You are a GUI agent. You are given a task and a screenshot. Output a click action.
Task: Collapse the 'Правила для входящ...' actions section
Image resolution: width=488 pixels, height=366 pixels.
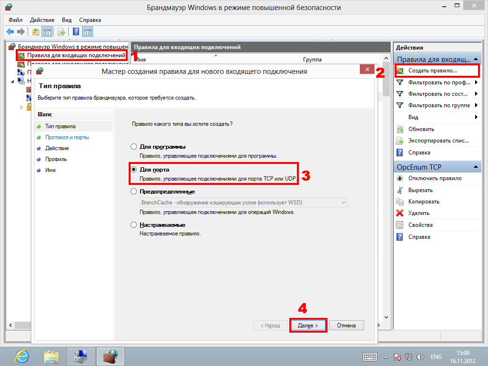tap(476, 59)
